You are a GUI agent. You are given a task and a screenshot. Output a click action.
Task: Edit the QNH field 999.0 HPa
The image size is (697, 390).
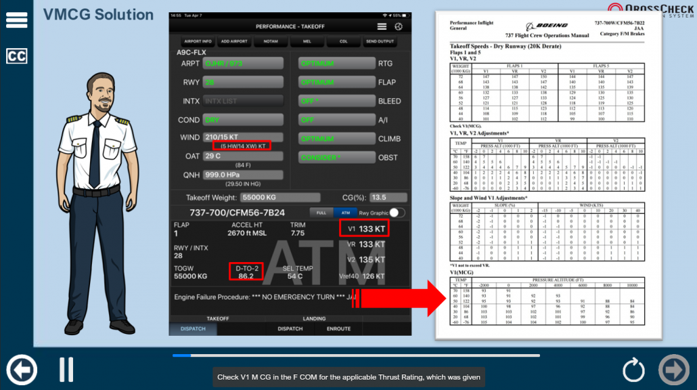(x=243, y=175)
